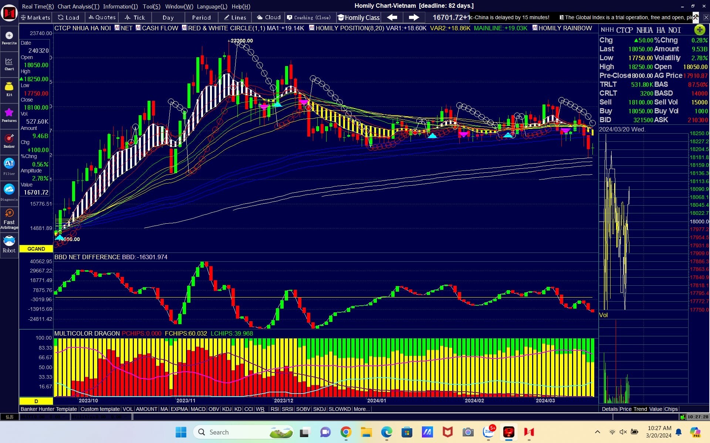
Task: Open the Chart sidebar icon
Action: click(x=9, y=64)
